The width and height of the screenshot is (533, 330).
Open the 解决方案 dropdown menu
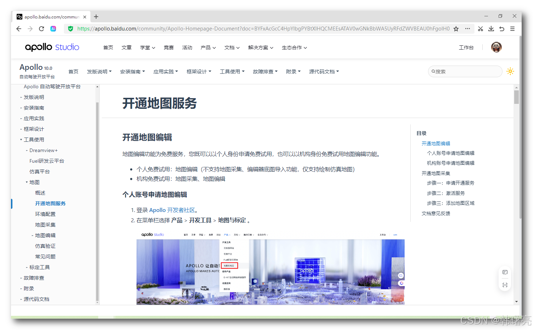point(261,47)
